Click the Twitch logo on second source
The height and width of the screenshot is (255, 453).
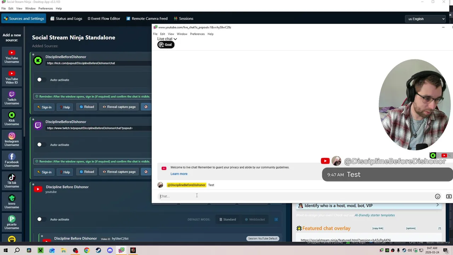pyautogui.click(x=38, y=125)
